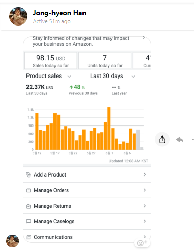This screenshot has height=252, width=194.
Task: Click the share/export icon beside the image
Action: coord(162,140)
